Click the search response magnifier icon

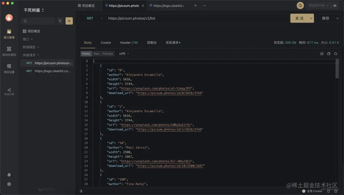click(335, 54)
